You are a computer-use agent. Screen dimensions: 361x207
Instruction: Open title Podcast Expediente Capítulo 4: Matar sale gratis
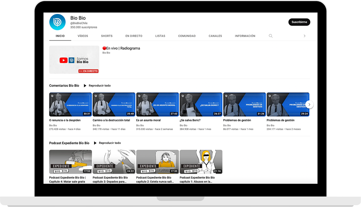click(x=67, y=180)
